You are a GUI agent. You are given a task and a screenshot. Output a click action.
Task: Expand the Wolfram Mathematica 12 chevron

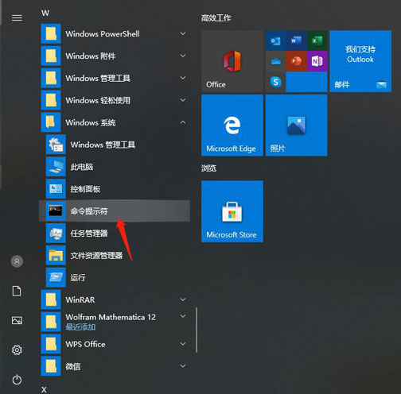(183, 316)
